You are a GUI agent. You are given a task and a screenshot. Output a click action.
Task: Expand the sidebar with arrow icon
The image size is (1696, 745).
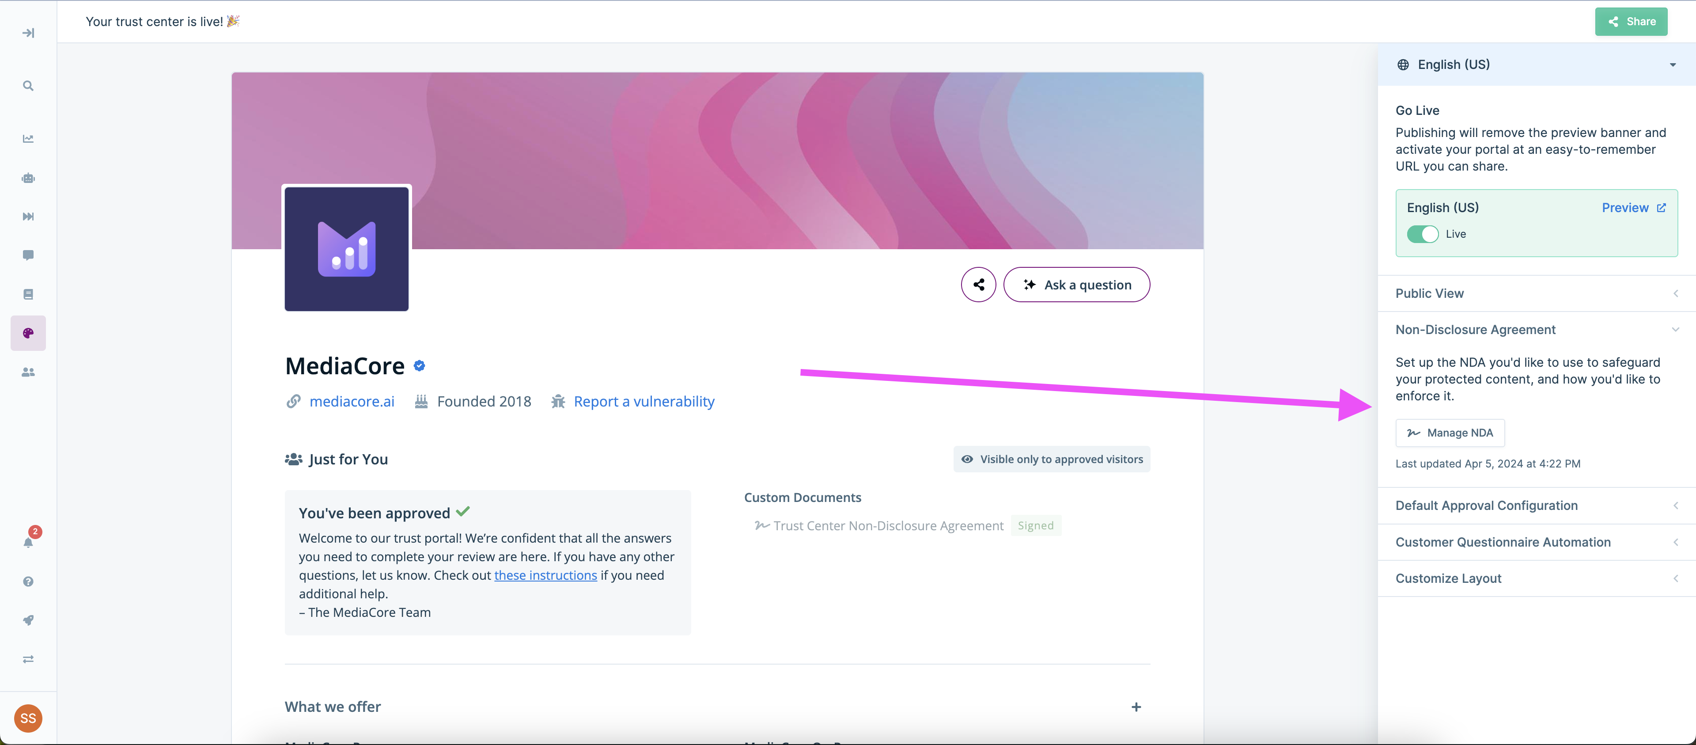coord(28,33)
